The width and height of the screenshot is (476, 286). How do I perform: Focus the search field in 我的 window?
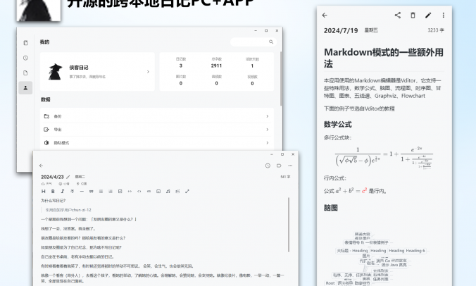click(253, 42)
